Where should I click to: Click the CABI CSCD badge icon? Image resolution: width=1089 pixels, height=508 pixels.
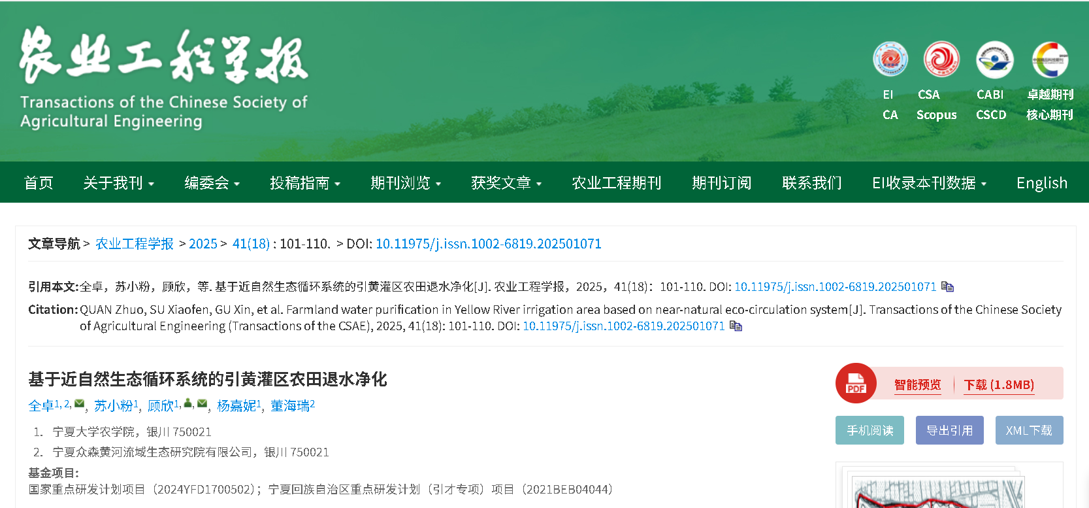[x=994, y=59]
